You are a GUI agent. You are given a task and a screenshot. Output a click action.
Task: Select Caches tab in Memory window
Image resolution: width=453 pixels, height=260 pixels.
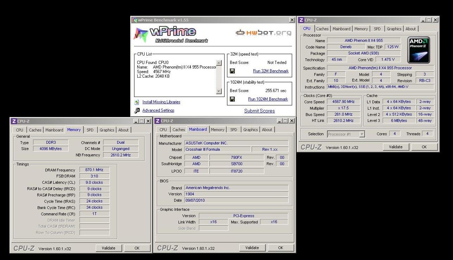(35, 130)
